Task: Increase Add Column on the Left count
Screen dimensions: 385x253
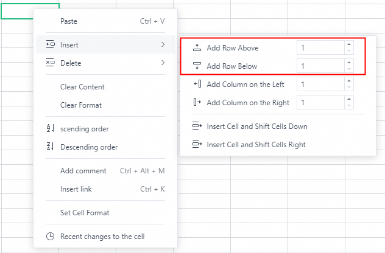Action: [348, 81]
